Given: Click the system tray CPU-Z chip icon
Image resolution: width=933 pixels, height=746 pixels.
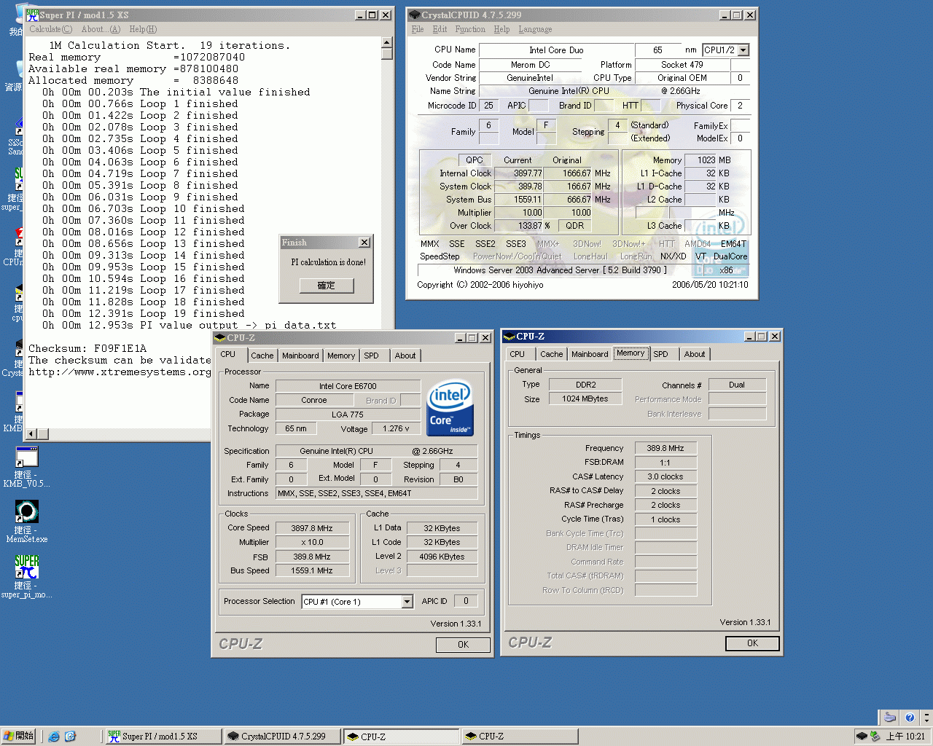Looking at the screenshot, I should (x=862, y=737).
